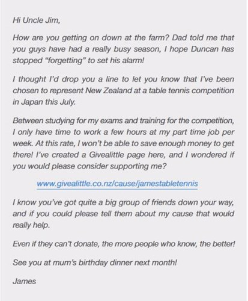Screen dimensions: 248x301
Task: Click the greeting line 'Hi Uncle Jim,'
Action: point(37,20)
